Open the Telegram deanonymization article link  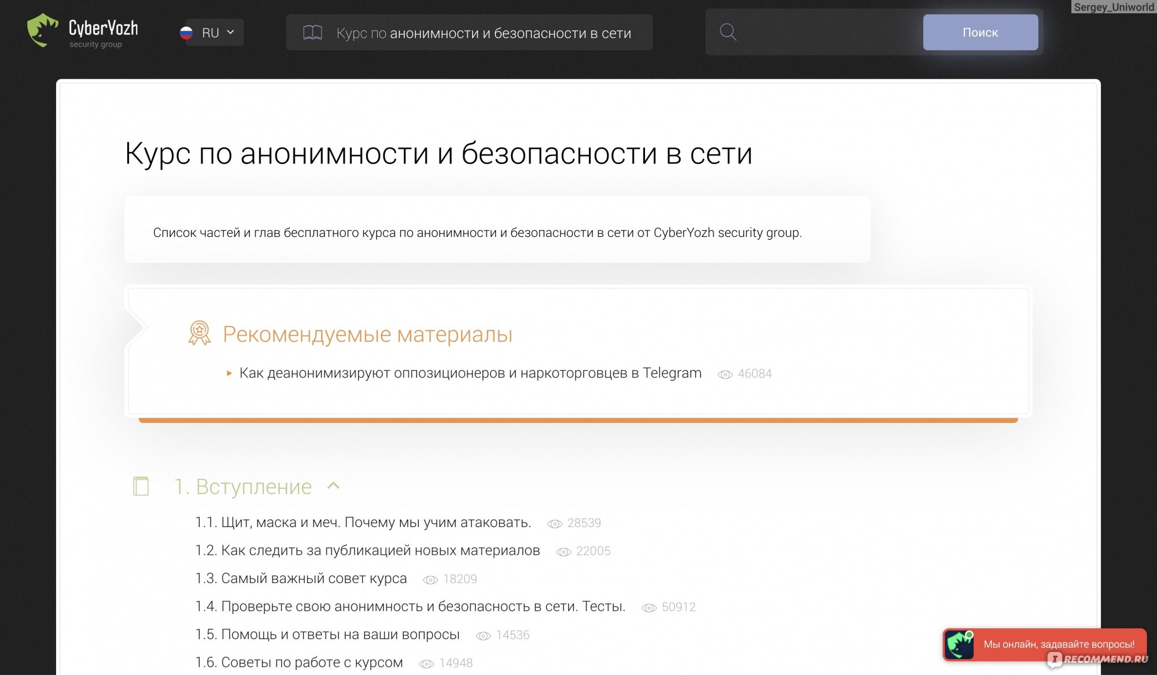470,373
